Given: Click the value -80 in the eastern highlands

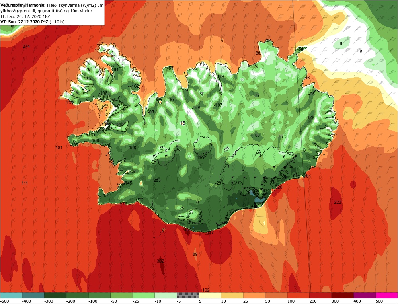Looking at the screenshot, I should click(x=257, y=136).
